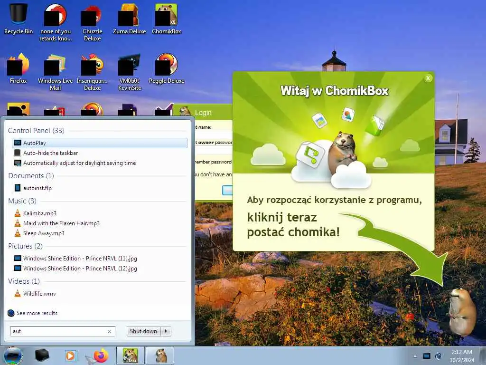
Task: Open the Chuzzle Deluxe desktop shortcut
Action: tap(93, 22)
